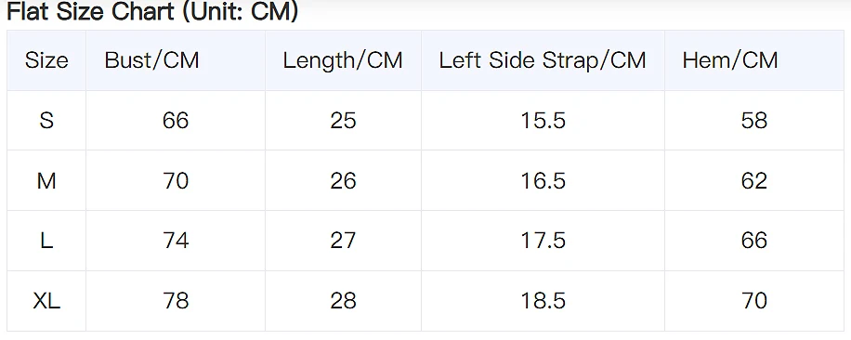Select the M size row label

coord(46,180)
